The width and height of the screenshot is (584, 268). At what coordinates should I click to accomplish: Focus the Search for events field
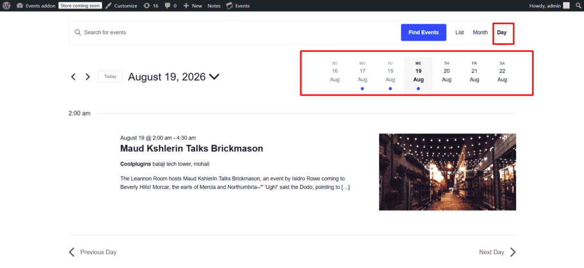pos(238,32)
